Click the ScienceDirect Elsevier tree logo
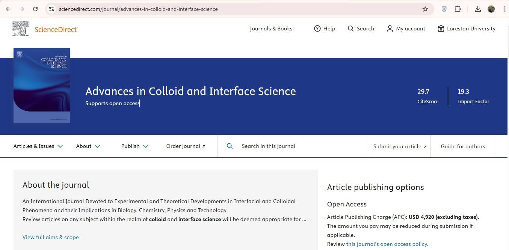Screen dimensions: 509x250 point(20,29)
